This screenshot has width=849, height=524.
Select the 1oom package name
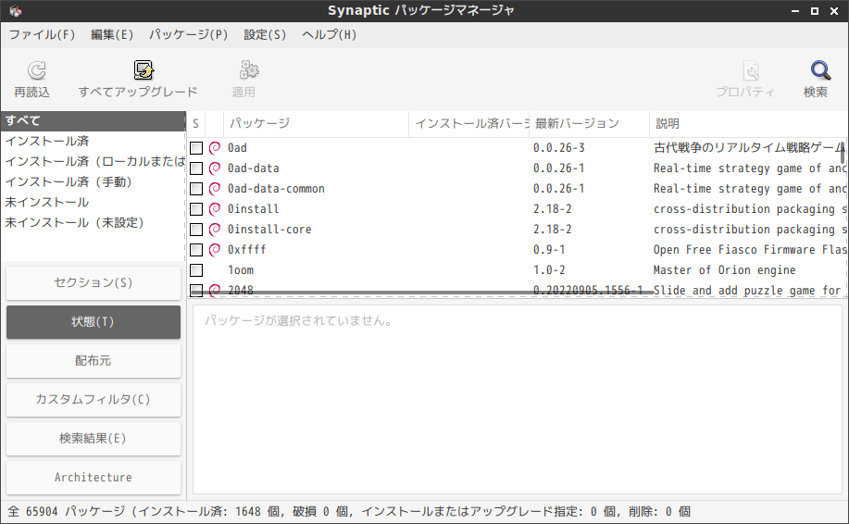241,270
